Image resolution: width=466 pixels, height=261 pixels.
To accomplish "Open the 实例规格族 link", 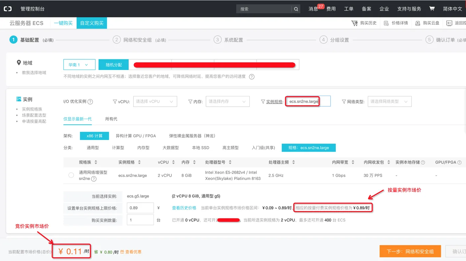I will (x=32, y=109).
